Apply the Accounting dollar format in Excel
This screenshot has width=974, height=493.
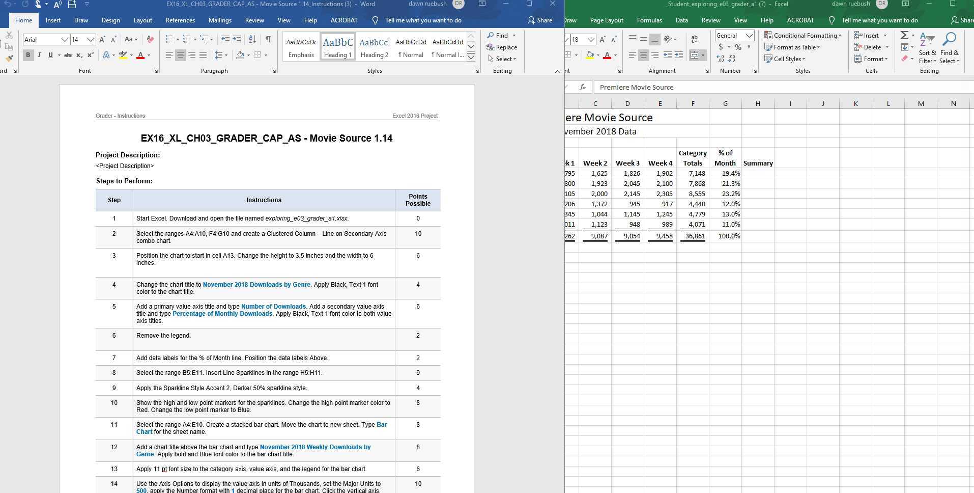tap(721, 47)
